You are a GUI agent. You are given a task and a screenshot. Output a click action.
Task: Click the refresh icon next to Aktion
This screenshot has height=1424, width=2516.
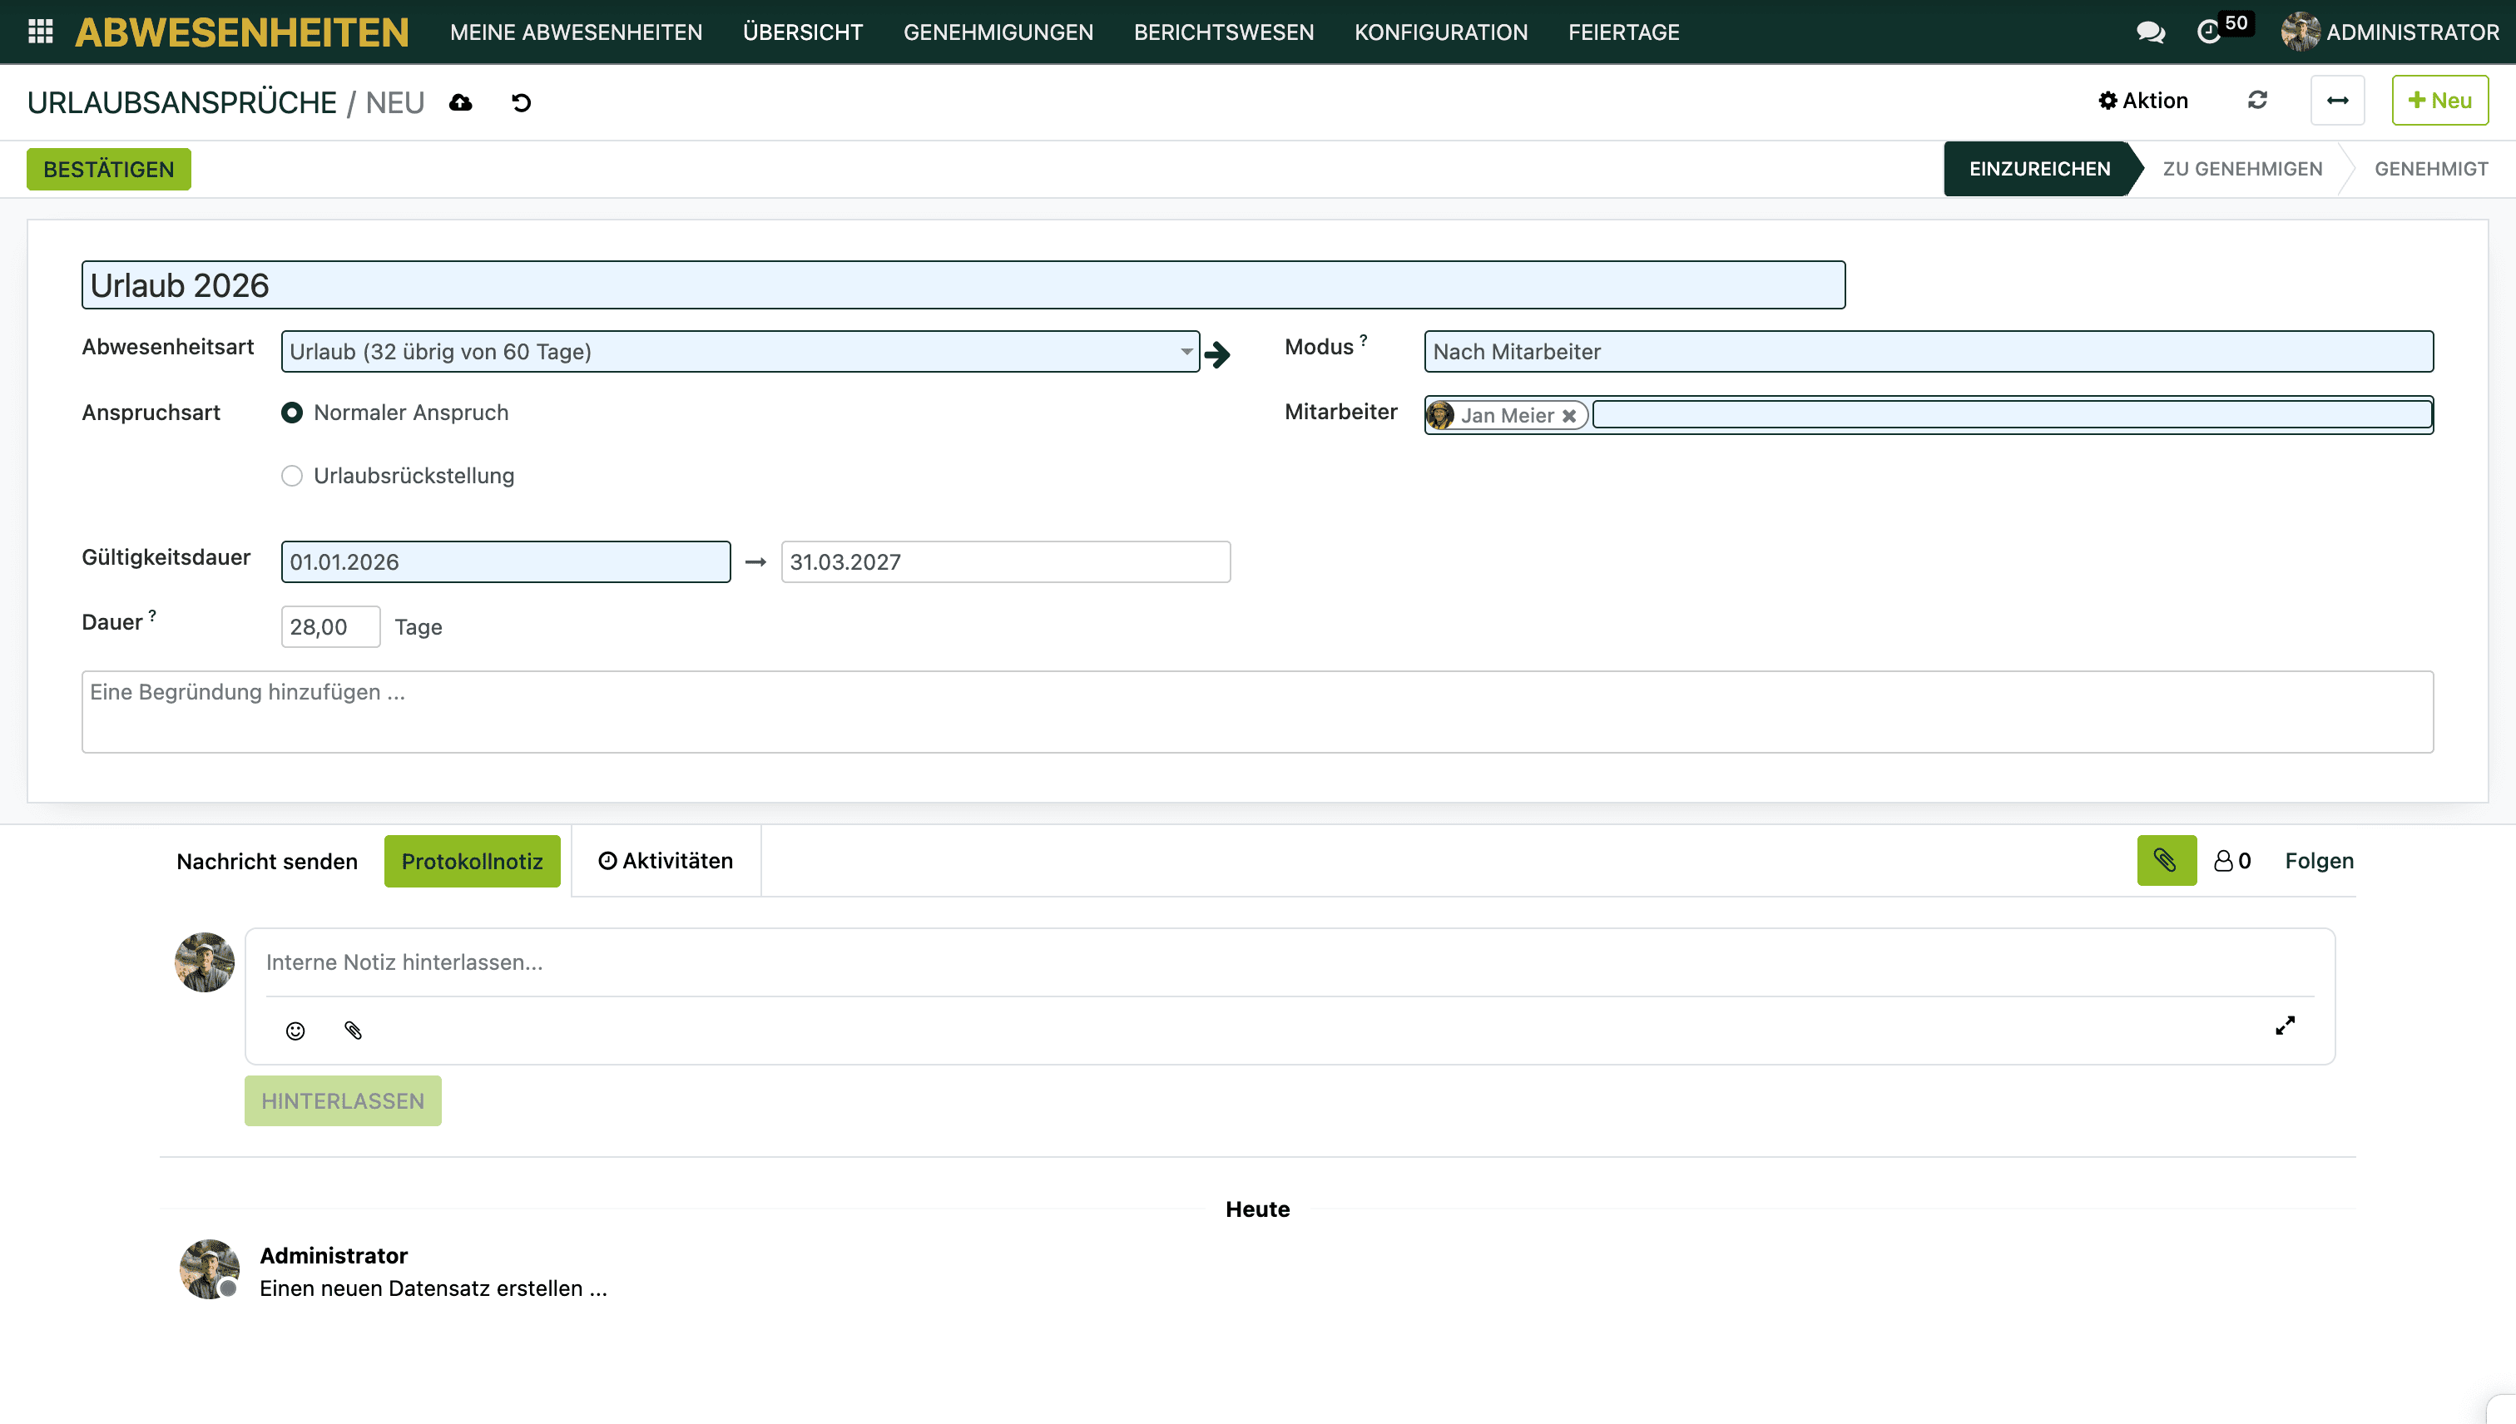coord(2256,100)
